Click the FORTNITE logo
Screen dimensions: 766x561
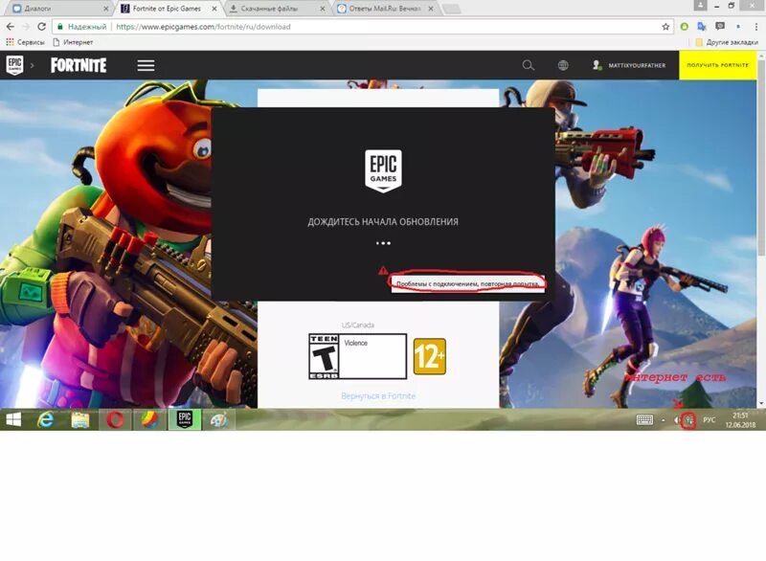click(x=79, y=65)
